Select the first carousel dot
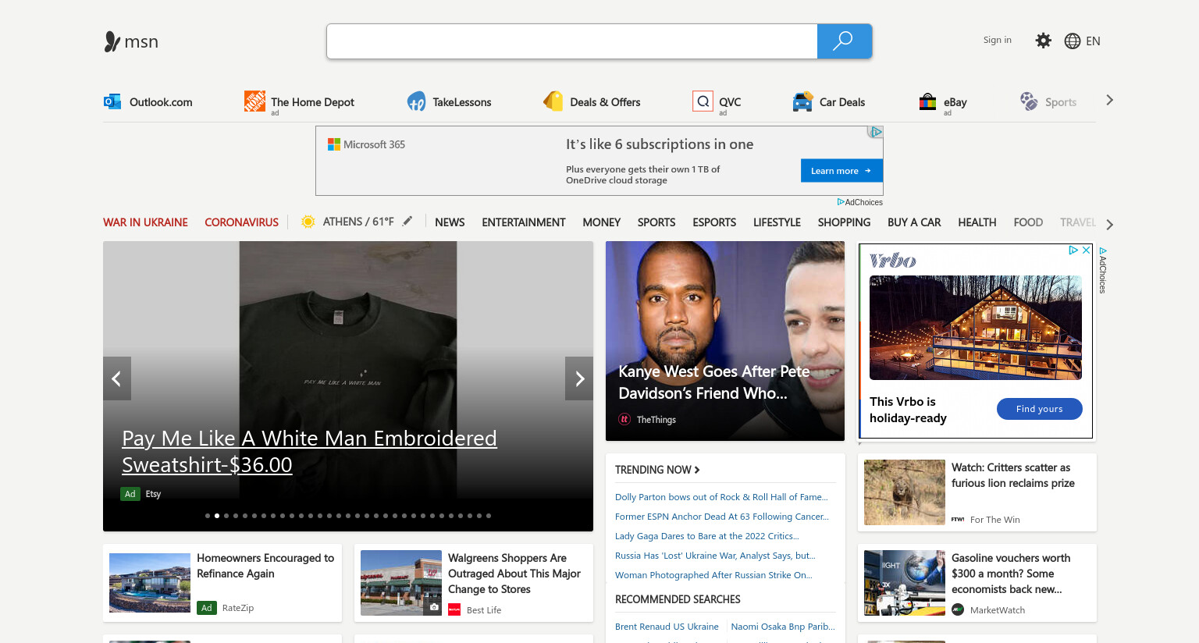Screen dimensions: 1199x643 pyautogui.click(x=208, y=516)
